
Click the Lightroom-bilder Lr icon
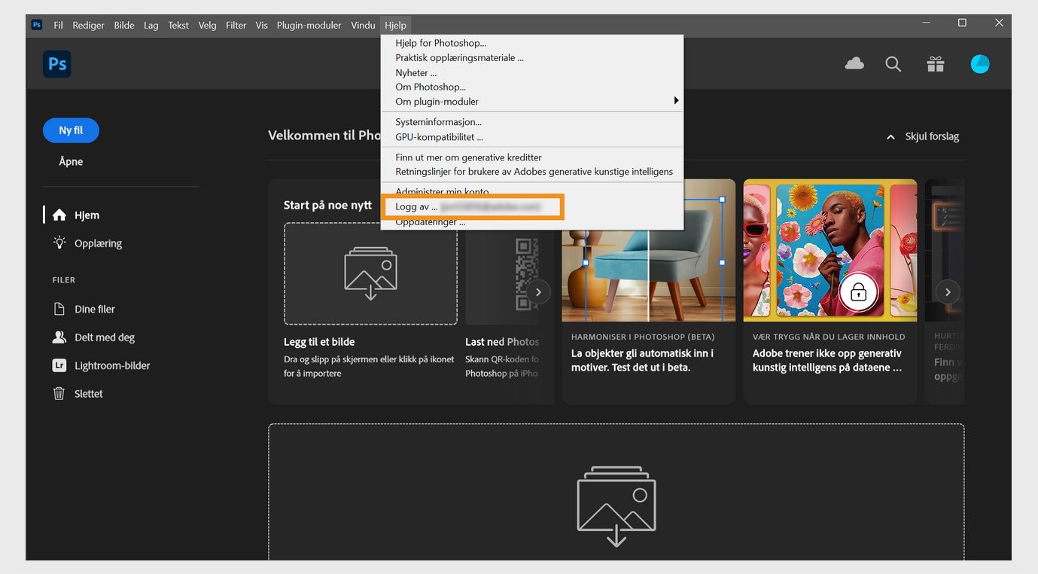(59, 365)
